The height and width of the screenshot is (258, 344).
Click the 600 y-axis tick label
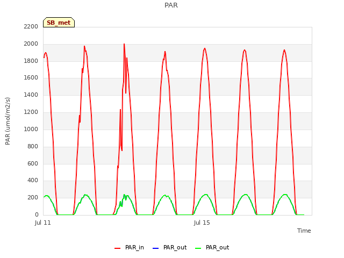pyautogui.click(x=33, y=163)
